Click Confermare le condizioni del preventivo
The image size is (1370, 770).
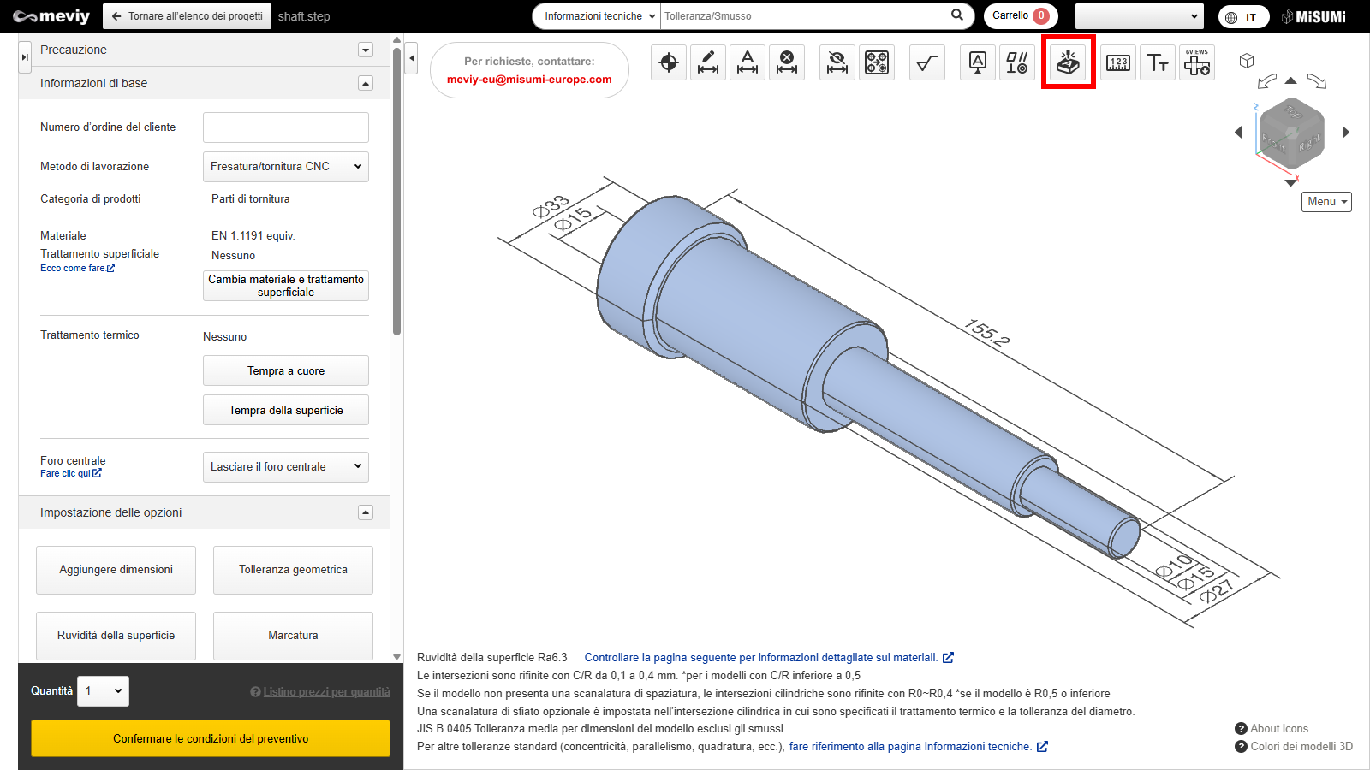pos(211,738)
